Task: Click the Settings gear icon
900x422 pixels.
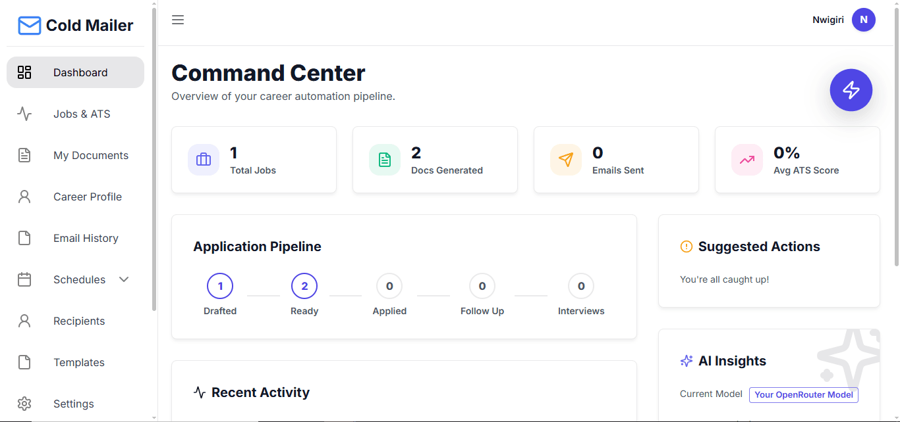Action: pyautogui.click(x=24, y=404)
